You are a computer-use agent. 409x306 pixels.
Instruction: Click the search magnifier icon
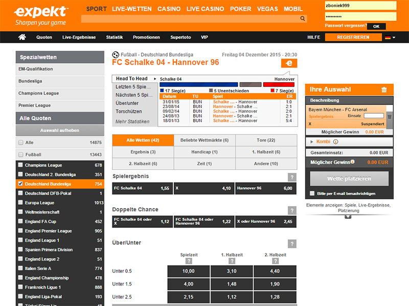[x=303, y=18]
